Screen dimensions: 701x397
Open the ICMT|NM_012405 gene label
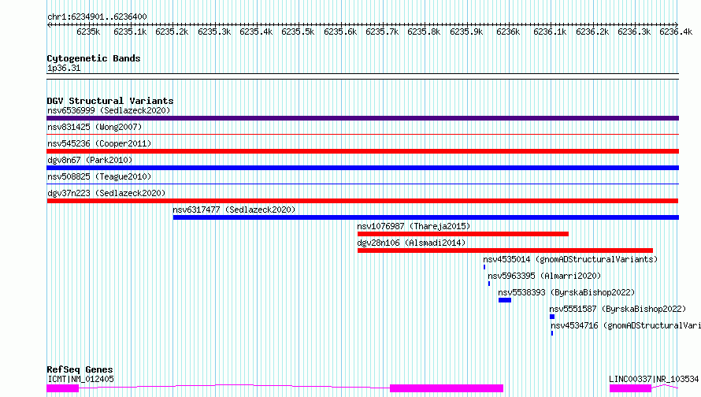pyautogui.click(x=80, y=379)
